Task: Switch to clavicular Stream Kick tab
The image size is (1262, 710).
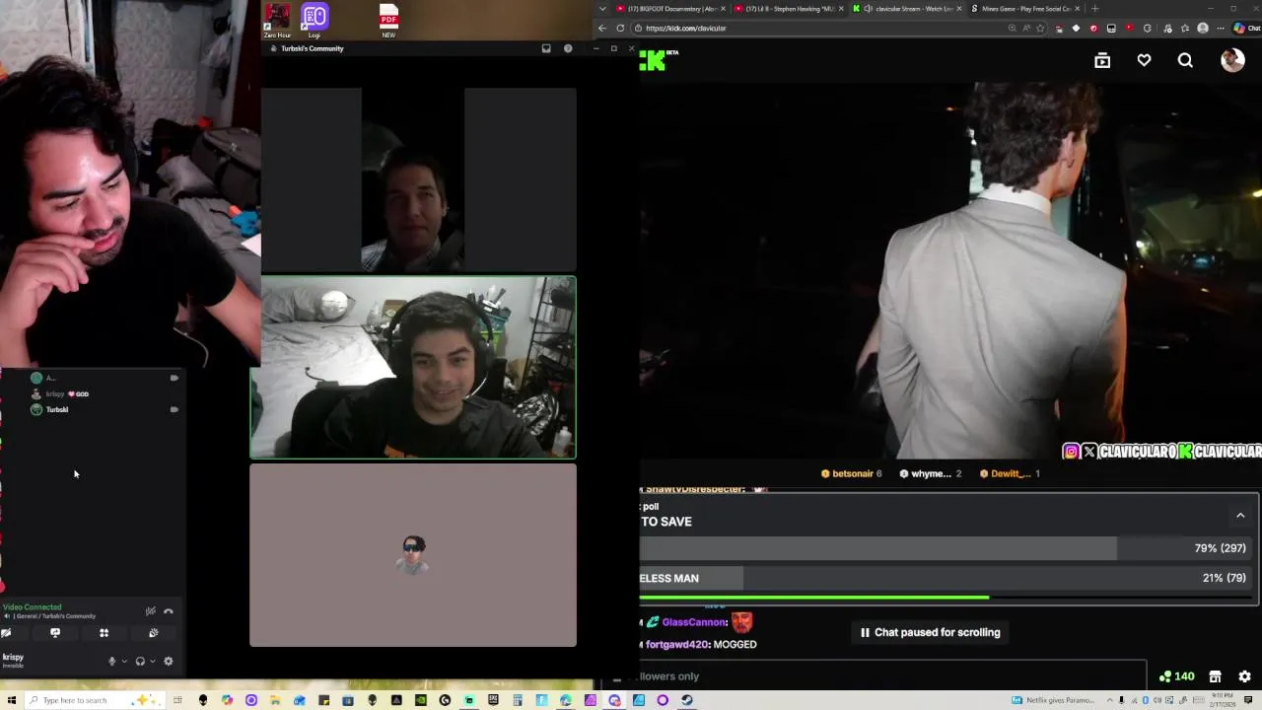Action: tap(907, 9)
